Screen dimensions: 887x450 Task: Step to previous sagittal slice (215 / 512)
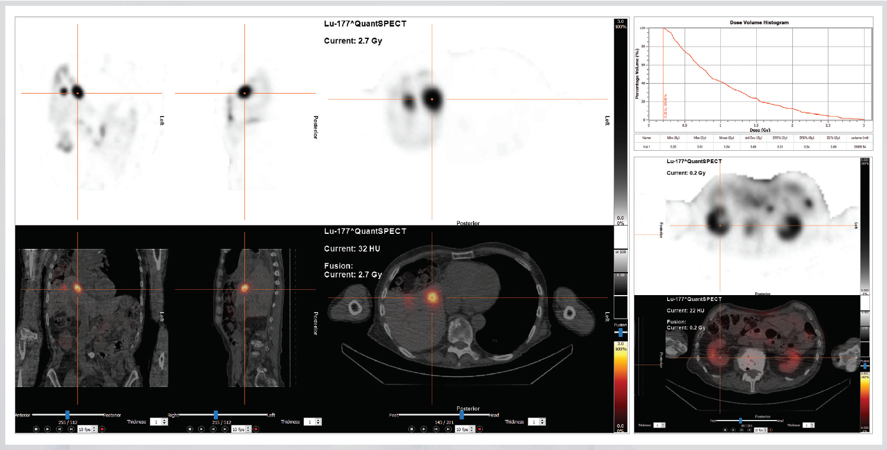coord(213,429)
